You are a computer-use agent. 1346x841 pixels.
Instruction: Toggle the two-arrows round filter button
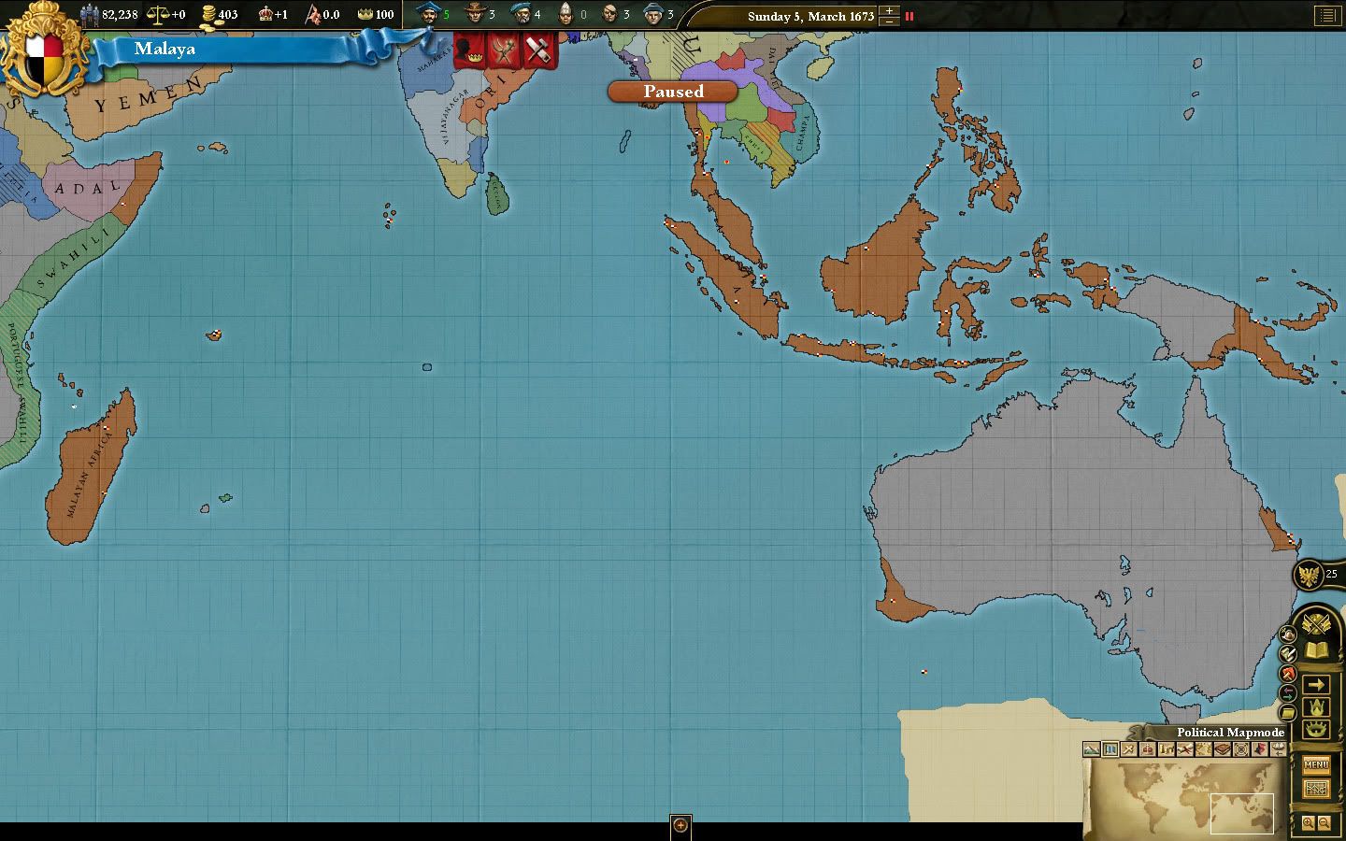1288,692
